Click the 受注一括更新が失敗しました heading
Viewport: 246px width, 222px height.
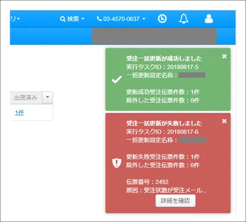coord(164,123)
